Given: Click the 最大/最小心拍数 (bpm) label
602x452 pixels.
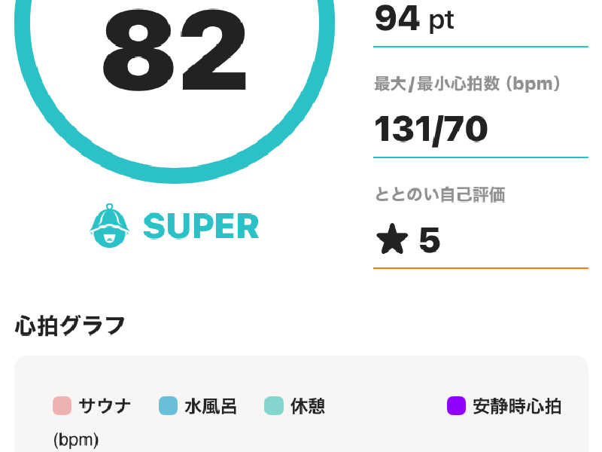Looking at the screenshot, I should point(467,84).
